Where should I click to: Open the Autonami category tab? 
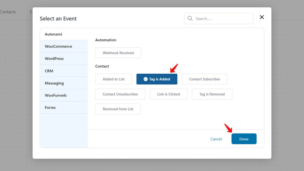click(64, 34)
